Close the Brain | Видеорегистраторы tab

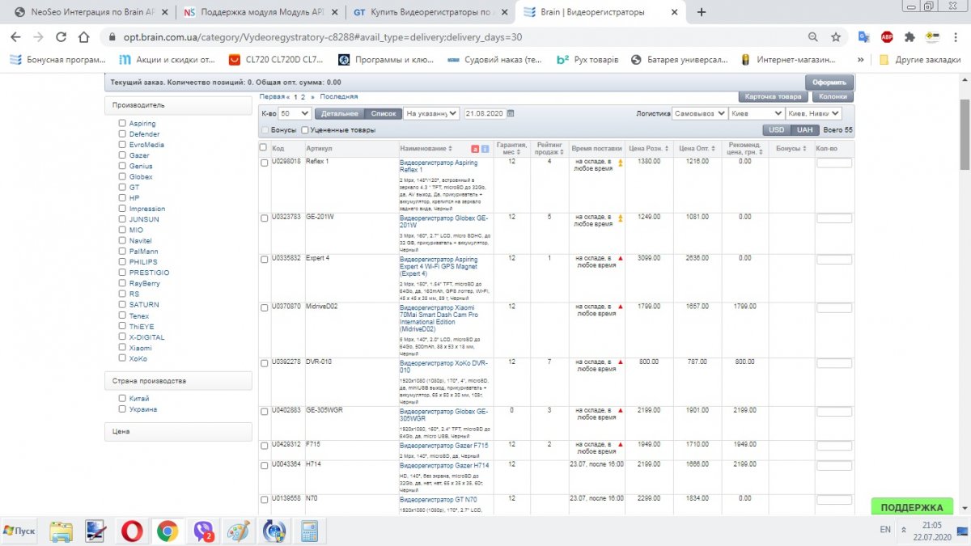tap(673, 13)
